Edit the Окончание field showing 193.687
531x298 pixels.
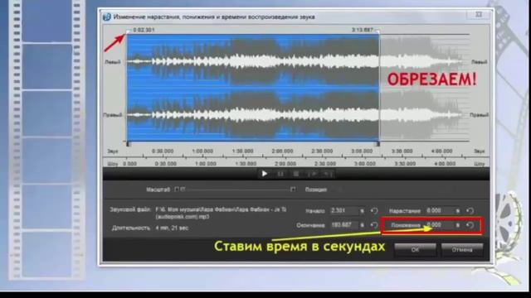click(x=343, y=225)
